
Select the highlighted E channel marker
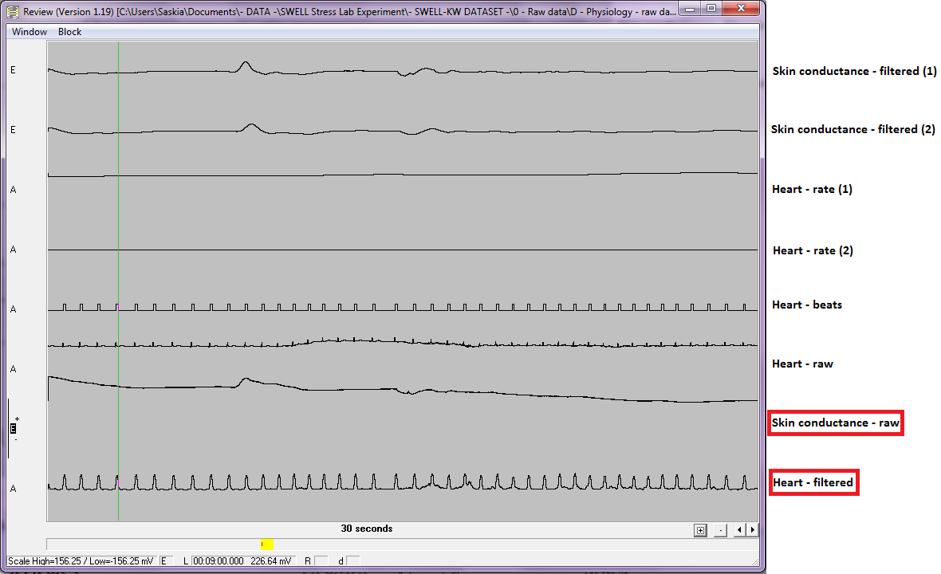[13, 429]
